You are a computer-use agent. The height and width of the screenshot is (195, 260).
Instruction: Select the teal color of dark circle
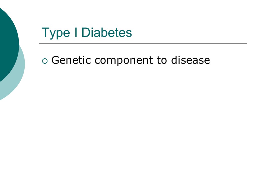click(8, 30)
